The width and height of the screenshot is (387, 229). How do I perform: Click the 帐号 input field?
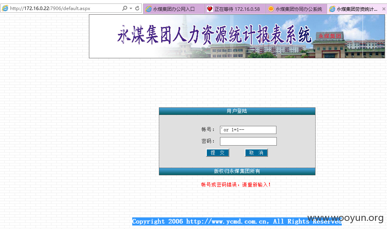click(248, 130)
